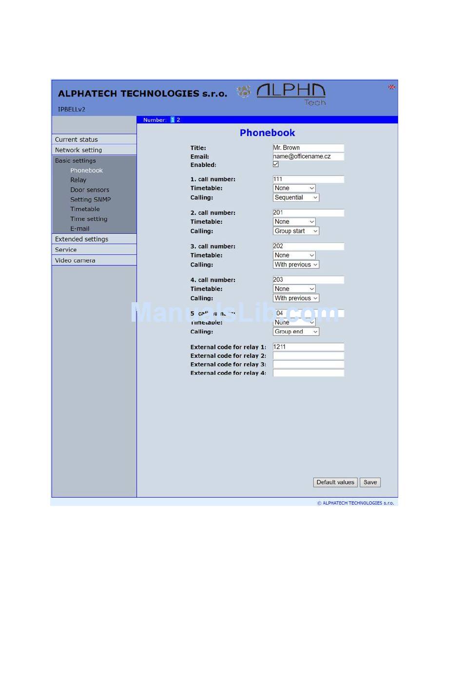Open Video camera menu item
Image resolution: width=463 pixels, height=678 pixels.
click(94, 260)
